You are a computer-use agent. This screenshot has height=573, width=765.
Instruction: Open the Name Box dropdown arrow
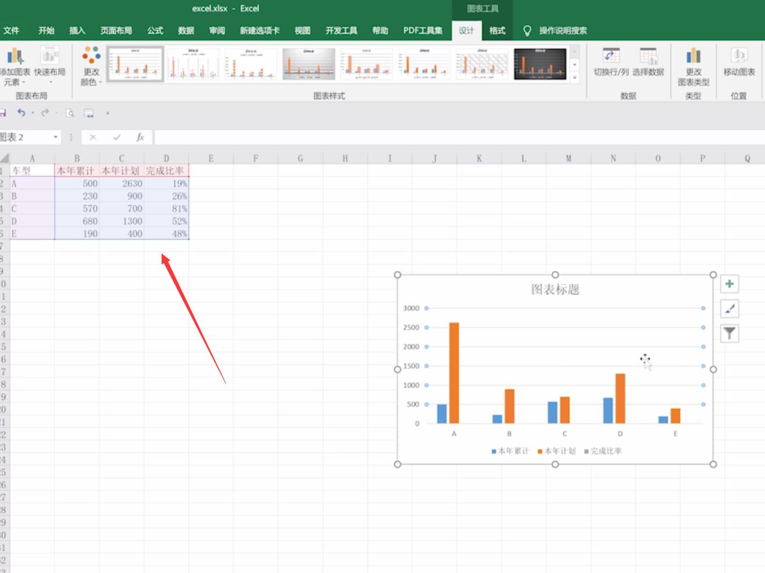click(56, 137)
